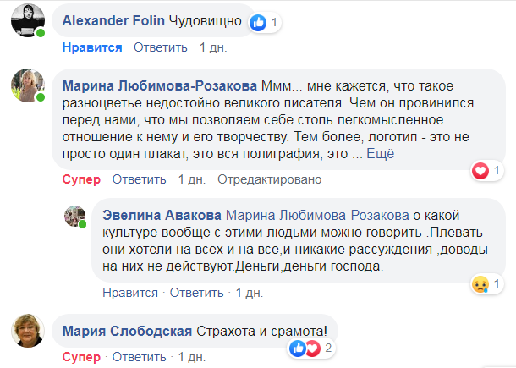Screen dimensions: 516x368
Task: Open Мария Слободская's profile picture
Action: pos(27,332)
